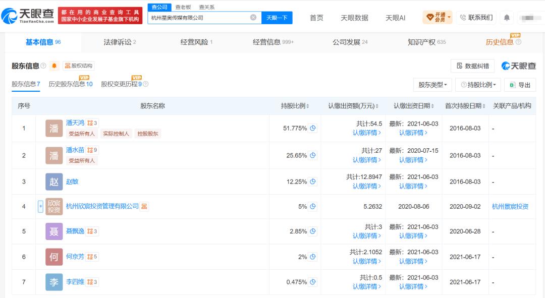Open pie chart icon for 潘水苗's 25.65%

(313, 155)
